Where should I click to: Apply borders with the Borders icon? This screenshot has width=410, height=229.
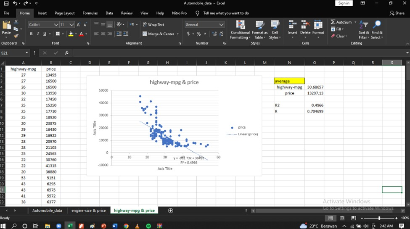point(58,34)
